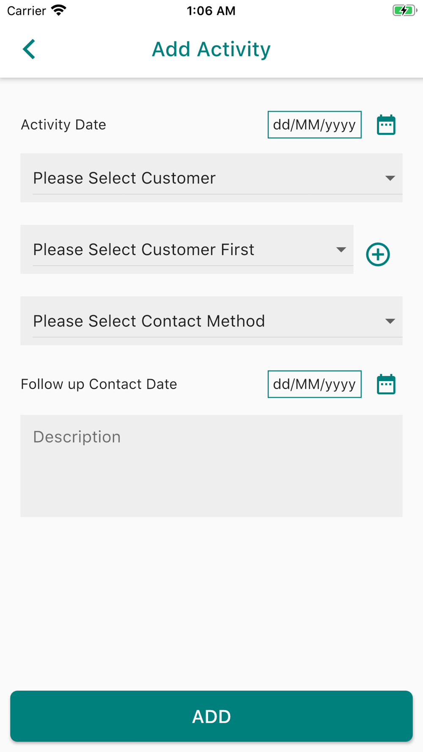Focus the Description text area

pyautogui.click(x=211, y=466)
